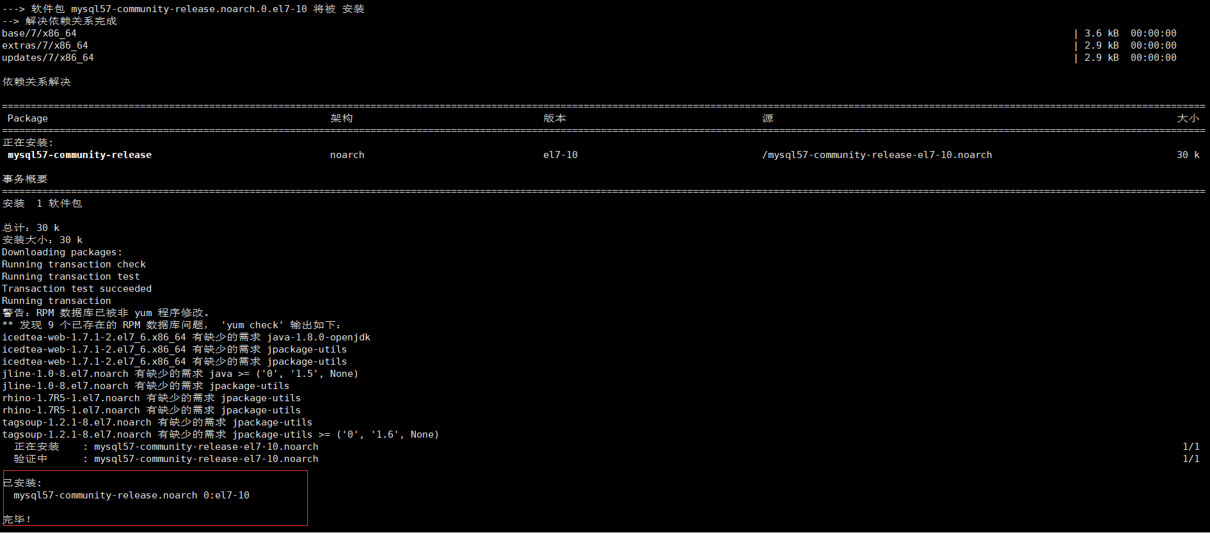Click the '正在安装:' table section label

pyautogui.click(x=28, y=143)
